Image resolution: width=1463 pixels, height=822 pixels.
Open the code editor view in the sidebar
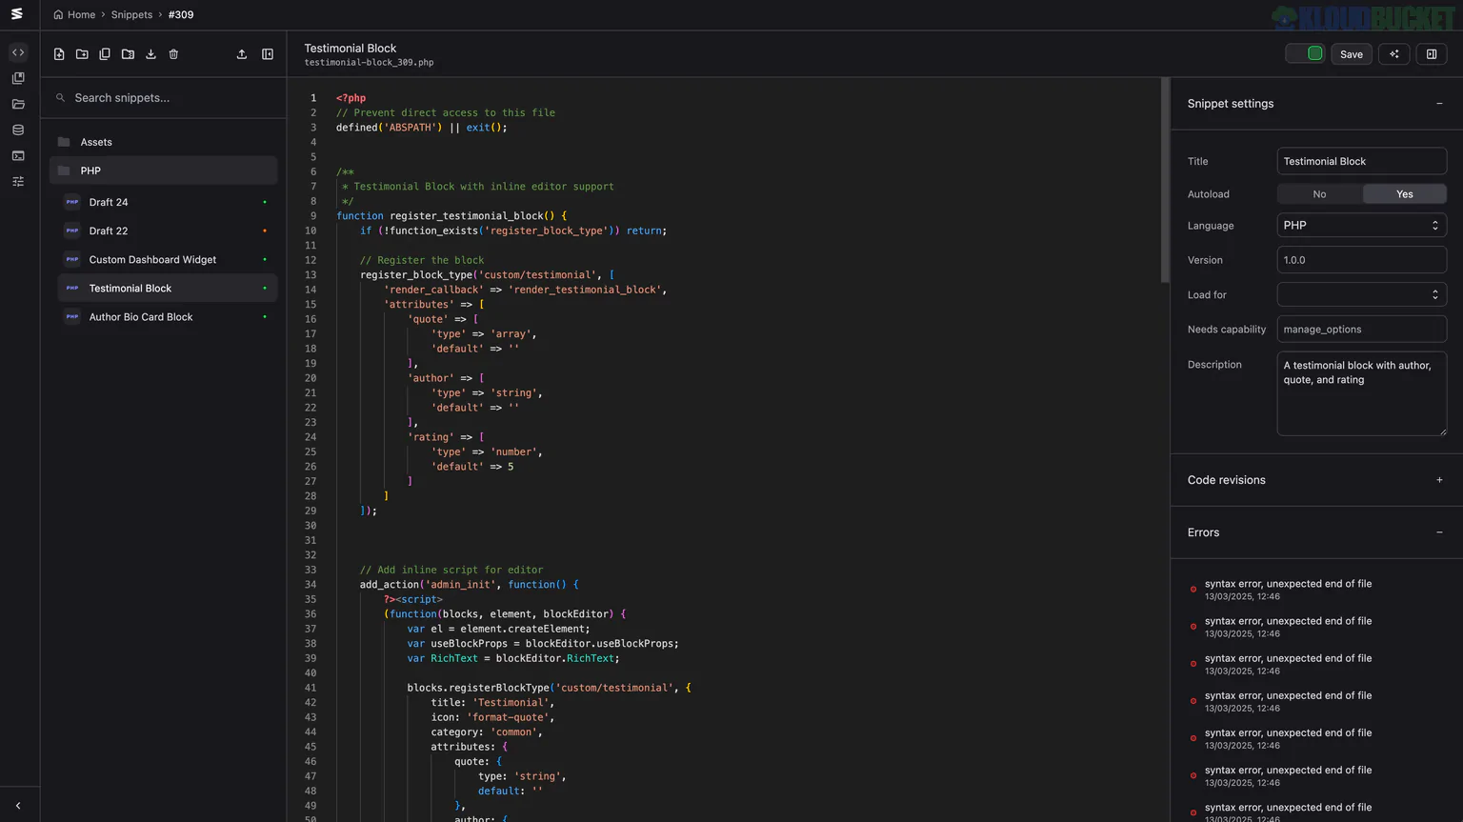tap(18, 51)
